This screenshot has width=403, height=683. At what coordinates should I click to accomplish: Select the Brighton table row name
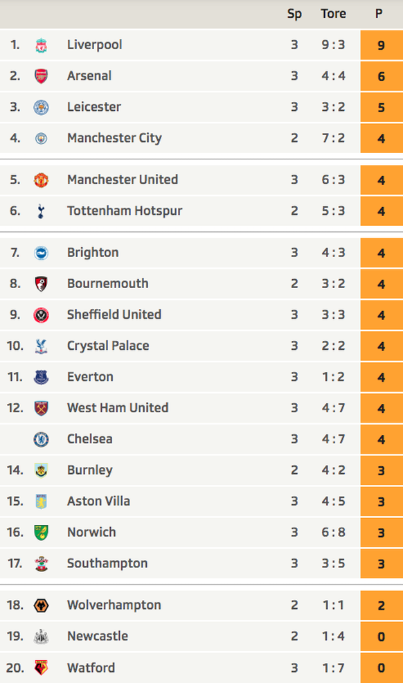pyautogui.click(x=93, y=253)
